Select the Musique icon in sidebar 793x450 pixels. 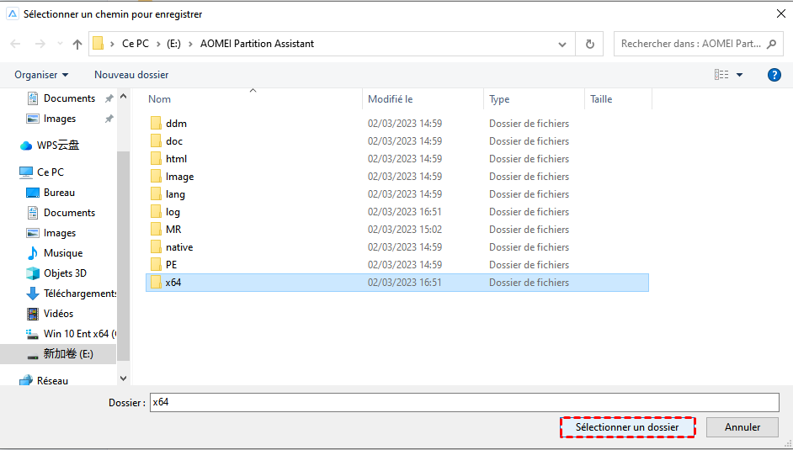click(33, 253)
